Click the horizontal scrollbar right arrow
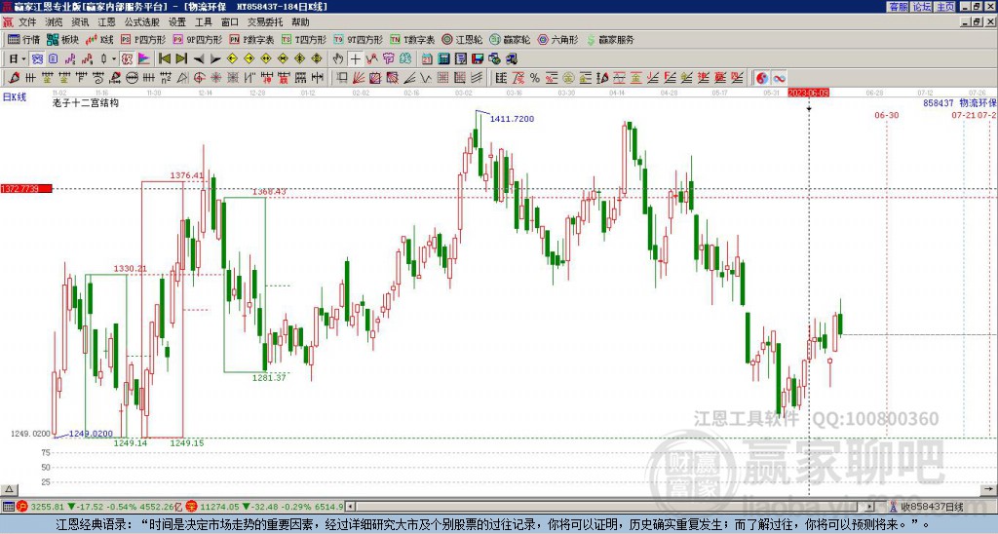Image resolution: width=998 pixels, height=534 pixels. tap(870, 507)
